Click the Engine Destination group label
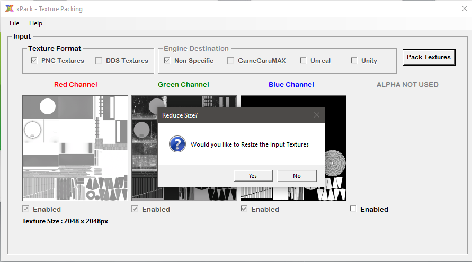Image resolution: width=472 pixels, height=262 pixels. [196, 48]
